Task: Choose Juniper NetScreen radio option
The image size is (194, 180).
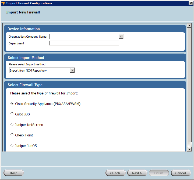Action: 12,124
